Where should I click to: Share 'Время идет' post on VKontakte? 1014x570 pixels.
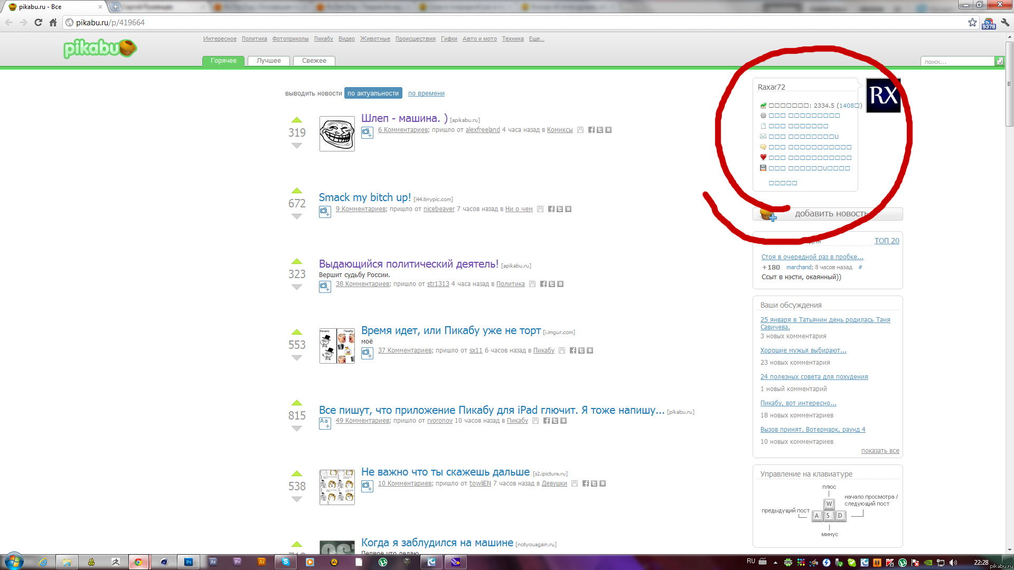coord(590,350)
